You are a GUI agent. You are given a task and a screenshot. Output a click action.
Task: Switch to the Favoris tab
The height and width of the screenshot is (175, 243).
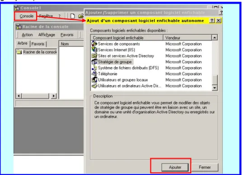tap(38, 44)
